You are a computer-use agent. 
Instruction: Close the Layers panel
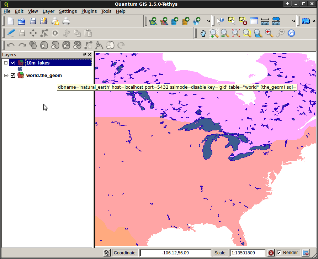click(x=90, y=55)
